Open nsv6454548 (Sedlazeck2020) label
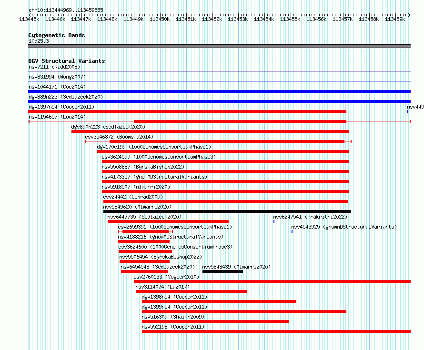Screen dimensions: 424x350 coord(158,267)
